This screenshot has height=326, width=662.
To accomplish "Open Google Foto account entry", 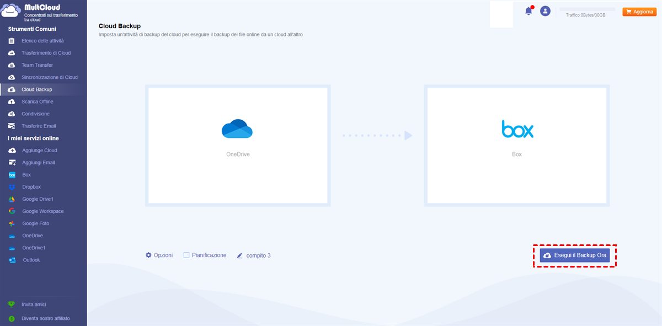I will click(36, 223).
